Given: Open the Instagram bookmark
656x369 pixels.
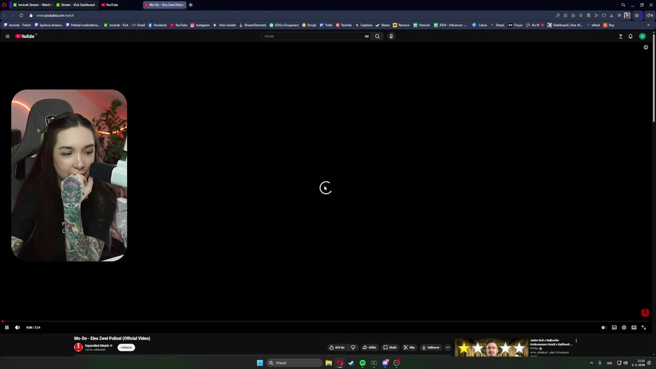Looking at the screenshot, I should pyautogui.click(x=200, y=25).
